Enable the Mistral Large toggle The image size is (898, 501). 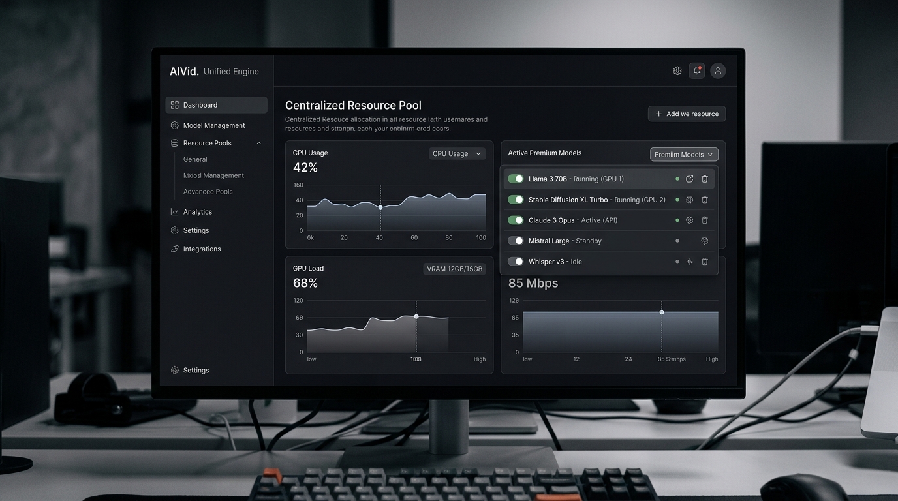click(x=516, y=241)
